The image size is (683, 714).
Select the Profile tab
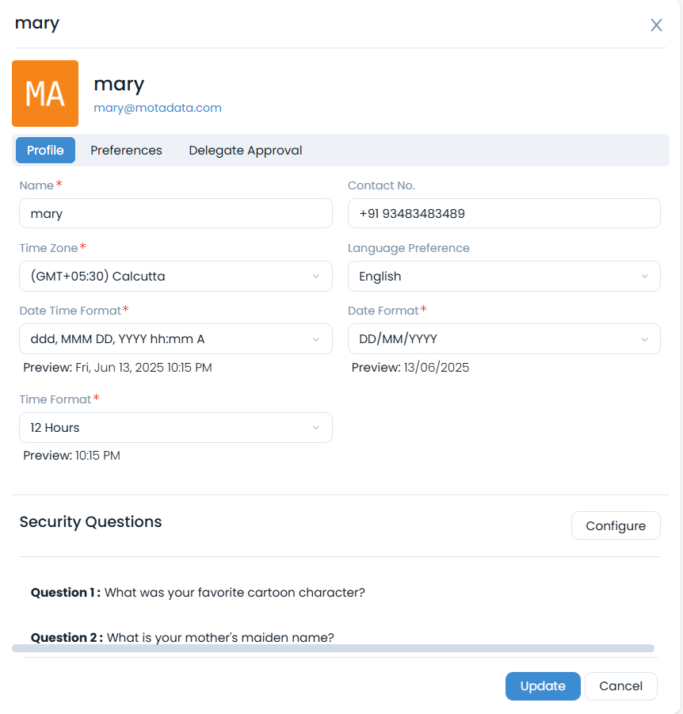pos(45,150)
